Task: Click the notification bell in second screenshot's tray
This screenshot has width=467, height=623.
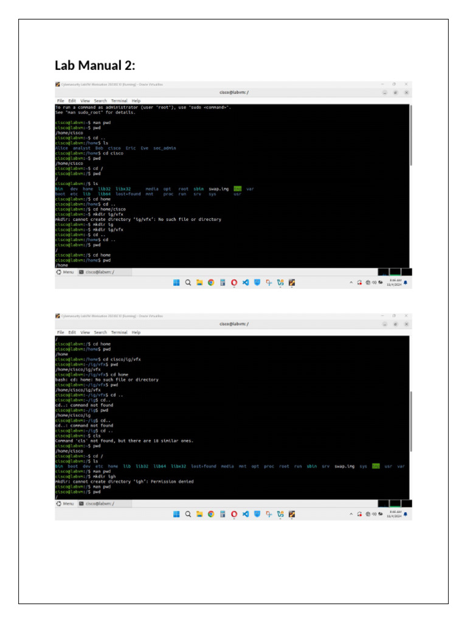Action: [406, 514]
